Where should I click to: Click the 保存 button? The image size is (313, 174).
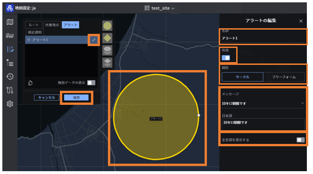[76, 97]
